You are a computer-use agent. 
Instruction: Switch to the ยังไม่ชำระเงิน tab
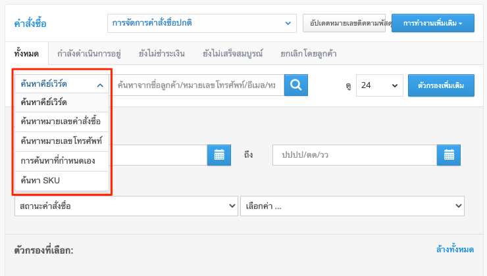click(x=162, y=54)
